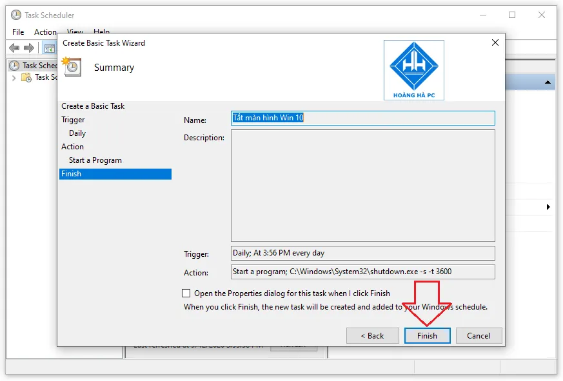Screen dimensions: 563x381
Task: Open the submenu arrow in Actions pane
Action: [548, 207]
